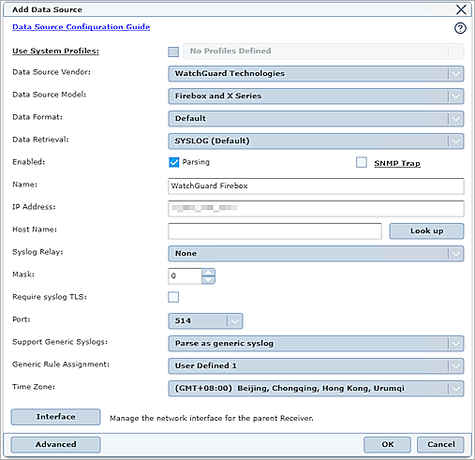Viewport: 475px width, 460px height.
Task: Enable the Require syslog TLS checkbox
Action: tap(173, 297)
